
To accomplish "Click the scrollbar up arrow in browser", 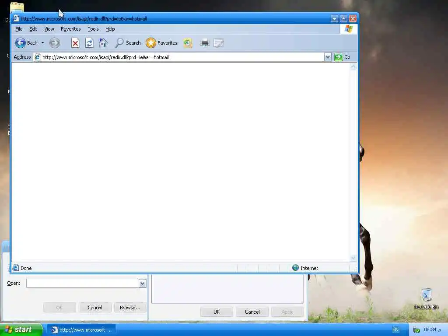I will click(353, 67).
